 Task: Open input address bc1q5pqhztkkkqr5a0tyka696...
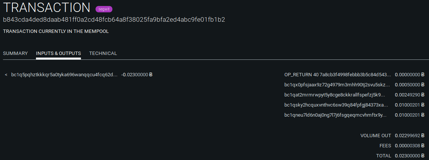tap(64, 74)
